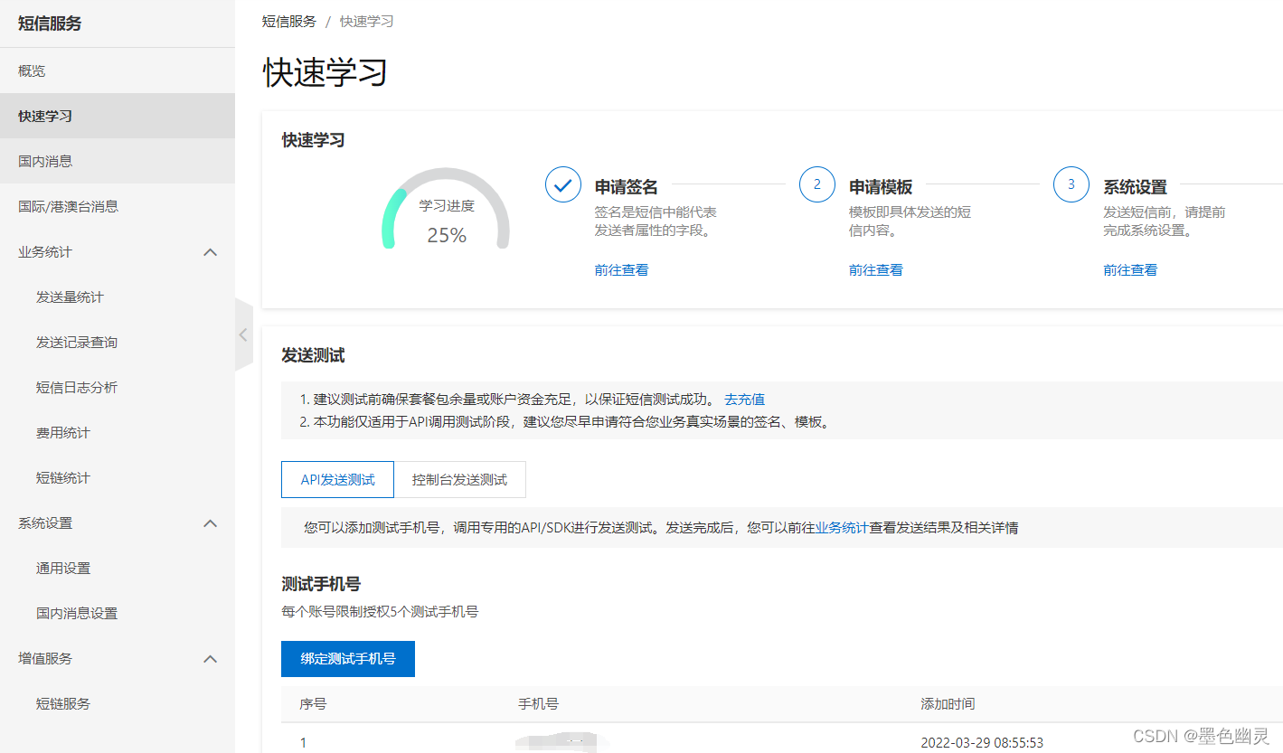This screenshot has width=1283, height=753.
Task: Click timestamp 2022-03-29 08:55:53
Action: click(982, 742)
